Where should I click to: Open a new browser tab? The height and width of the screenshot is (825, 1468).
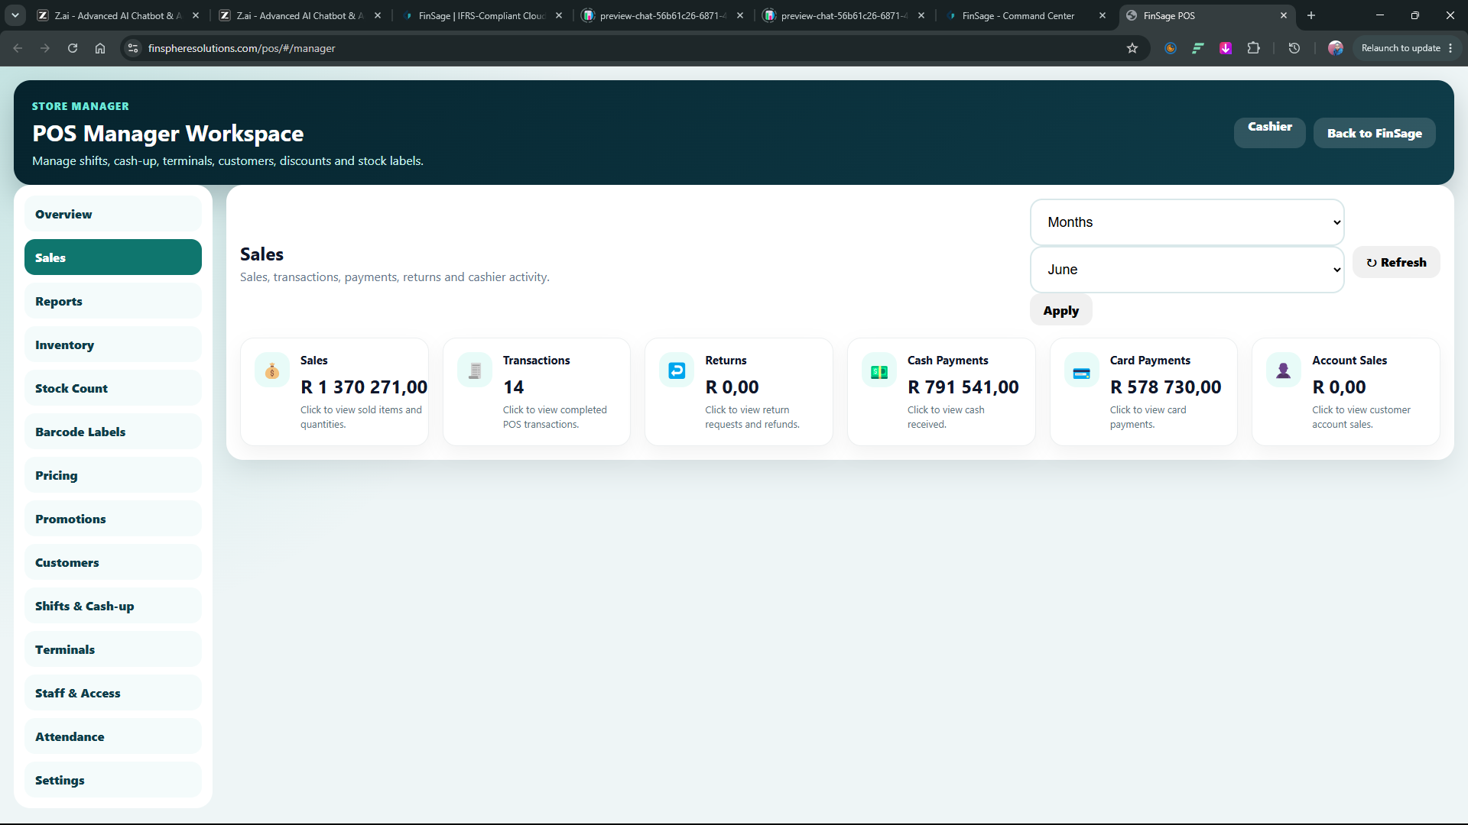1311,15
